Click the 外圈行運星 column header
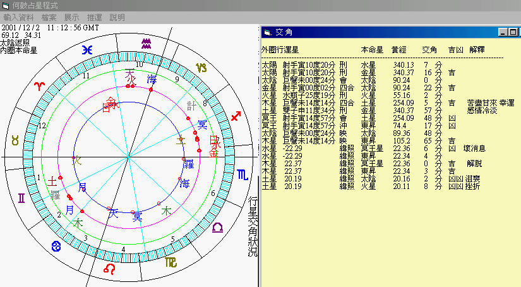Viewport: 521px width, 287px height. coord(280,50)
